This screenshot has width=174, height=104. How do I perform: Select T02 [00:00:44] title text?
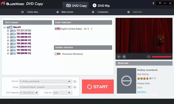pyautogui.click(x=24, y=34)
